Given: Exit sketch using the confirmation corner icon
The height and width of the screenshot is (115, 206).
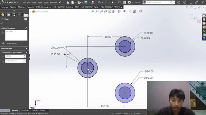Looking at the screenshot, I should click(x=193, y=17).
